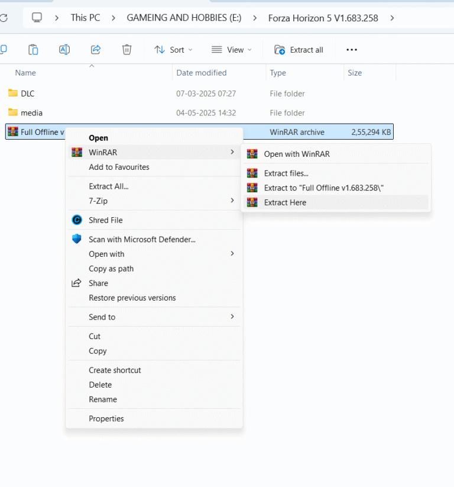Screen dimensions: 454x487
Task: Expand chevron after Forza Horizon 5 breadcrumb
Action: tap(393, 18)
